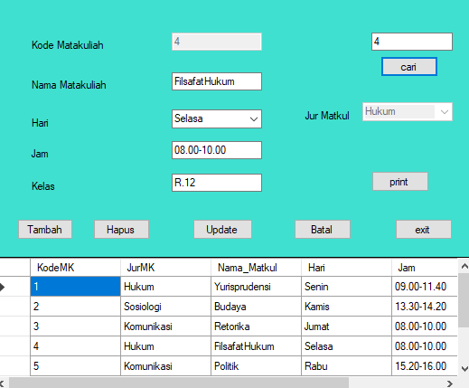Select the FilsafatHukum grid cell

[256, 346]
